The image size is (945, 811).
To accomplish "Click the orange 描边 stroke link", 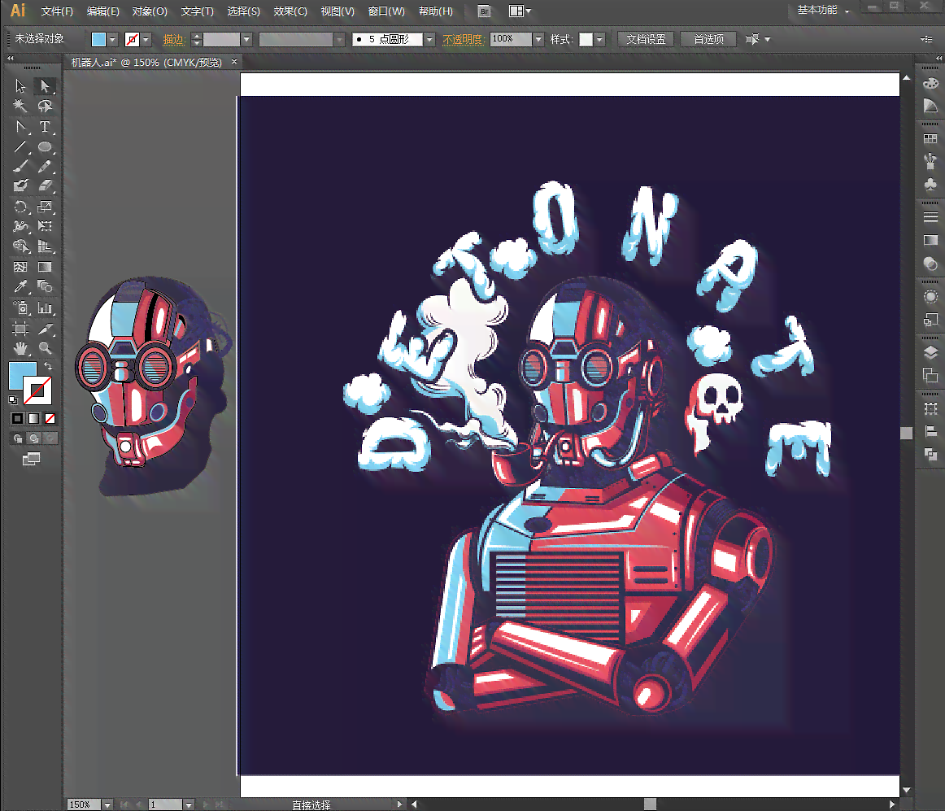I will click(x=173, y=40).
